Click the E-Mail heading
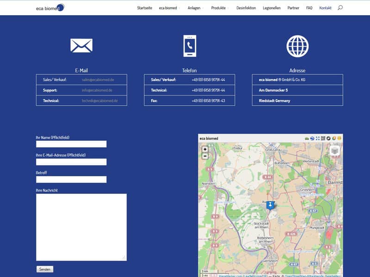This screenshot has height=277, width=370. (x=81, y=71)
